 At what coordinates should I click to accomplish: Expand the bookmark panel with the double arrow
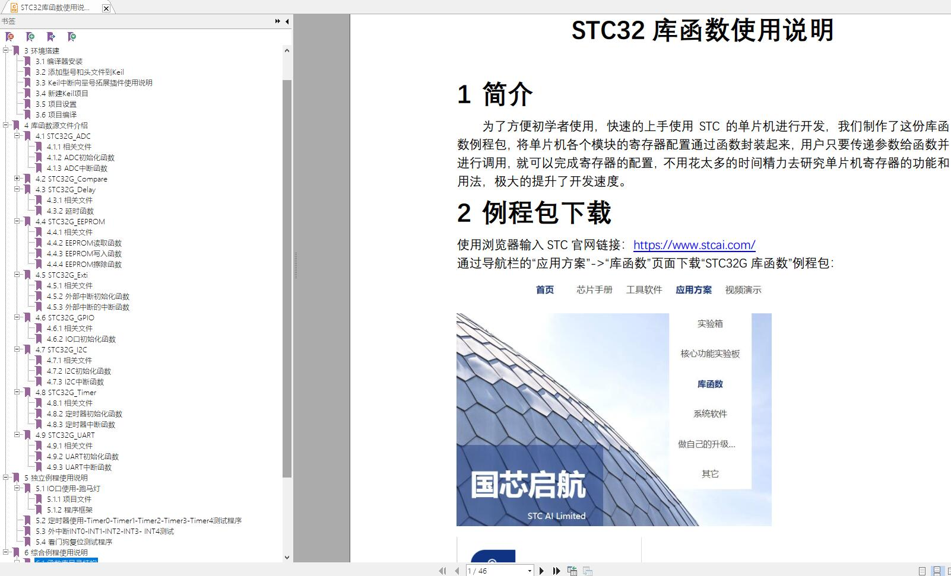tap(277, 21)
